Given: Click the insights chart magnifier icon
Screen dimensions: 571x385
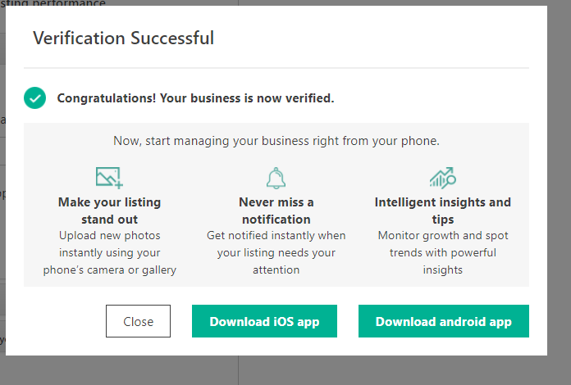Looking at the screenshot, I should pyautogui.click(x=443, y=178).
